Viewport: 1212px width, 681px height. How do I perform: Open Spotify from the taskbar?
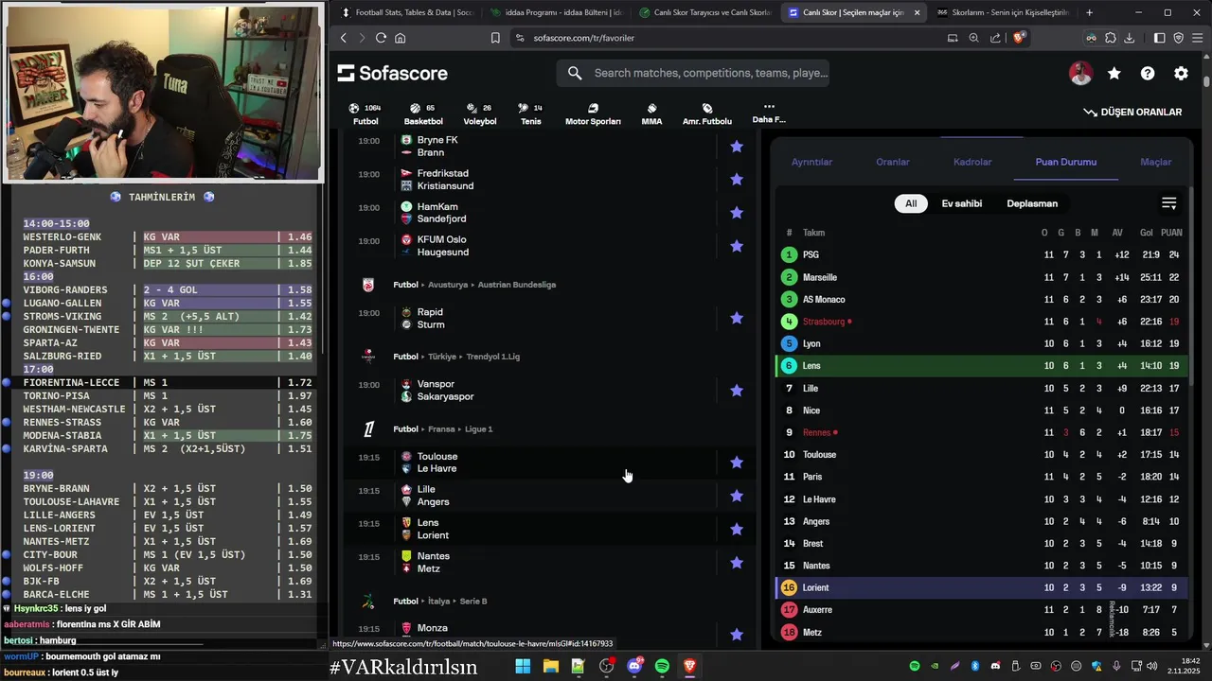pos(663,667)
